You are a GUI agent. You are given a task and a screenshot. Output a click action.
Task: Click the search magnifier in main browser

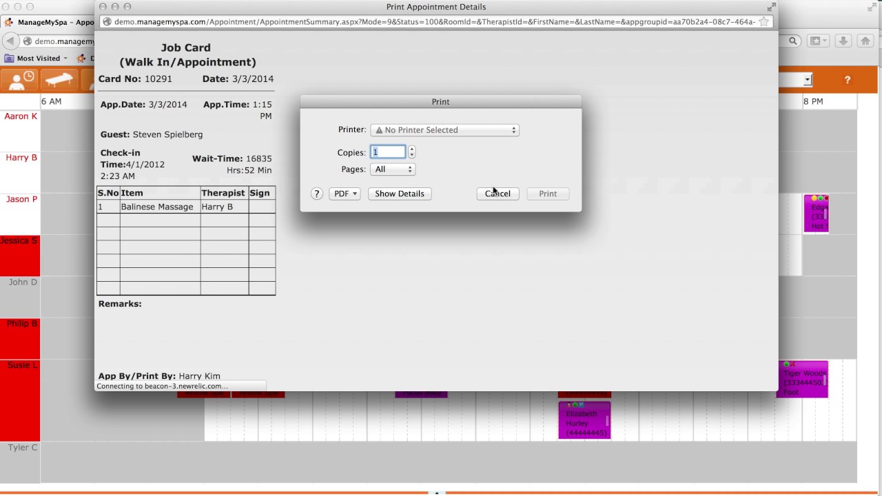coord(793,41)
